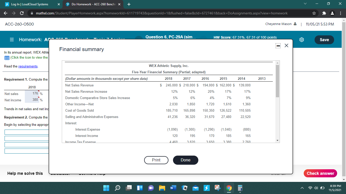Launch Teams Chat from the taskbar
Viewport: 346px width, 194px height.
[151, 188]
